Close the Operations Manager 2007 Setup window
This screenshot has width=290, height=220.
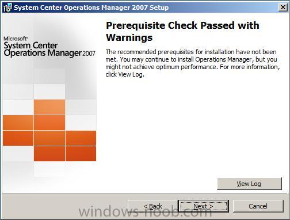tap(283, 7)
